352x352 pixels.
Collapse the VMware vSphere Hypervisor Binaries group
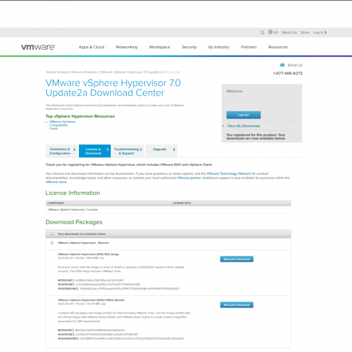point(52,243)
